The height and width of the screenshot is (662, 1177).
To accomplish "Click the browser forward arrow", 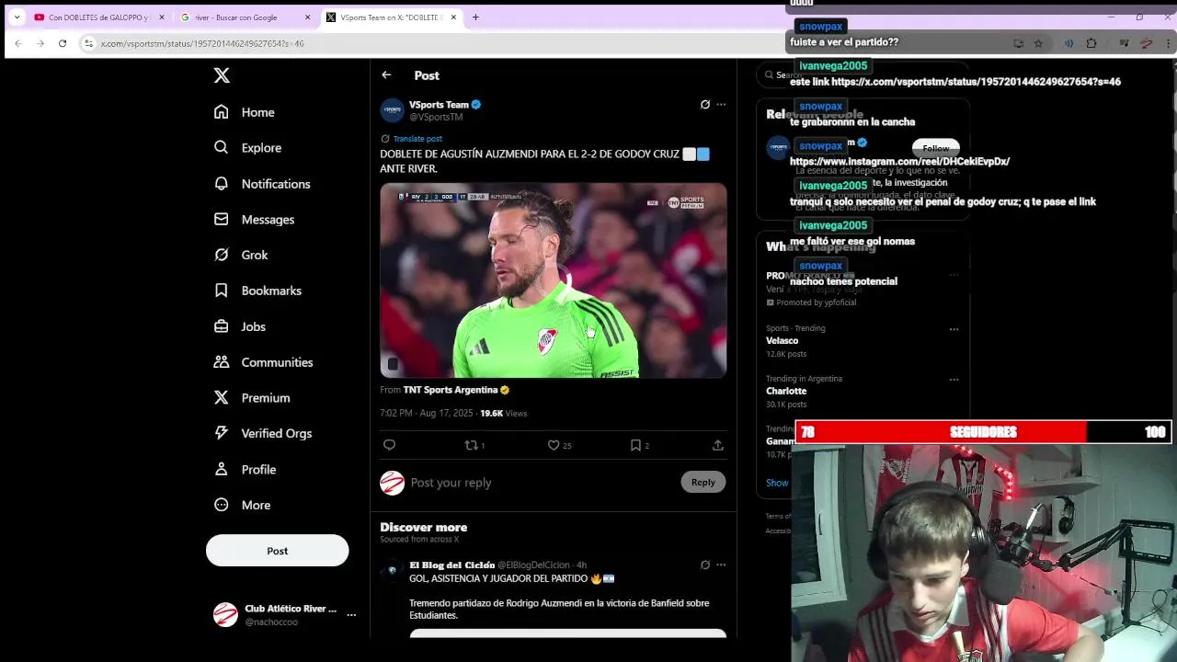I will (x=40, y=43).
